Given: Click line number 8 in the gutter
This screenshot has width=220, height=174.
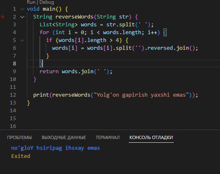Looking at the screenshot, I should [x=14, y=64].
